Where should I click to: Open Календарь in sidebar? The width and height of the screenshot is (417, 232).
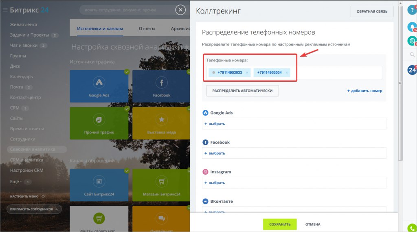pyautogui.click(x=22, y=77)
